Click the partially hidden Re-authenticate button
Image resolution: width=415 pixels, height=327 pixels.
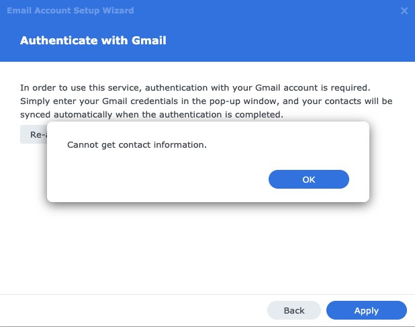click(33, 134)
